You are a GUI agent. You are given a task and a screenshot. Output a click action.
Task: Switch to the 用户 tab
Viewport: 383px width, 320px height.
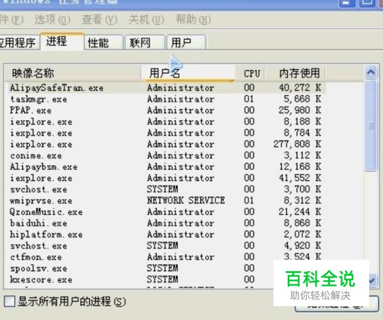click(186, 43)
